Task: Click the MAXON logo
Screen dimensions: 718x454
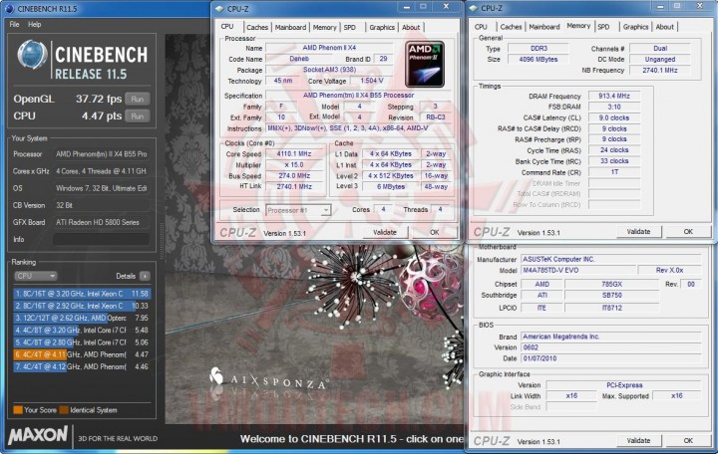Action: (38, 435)
